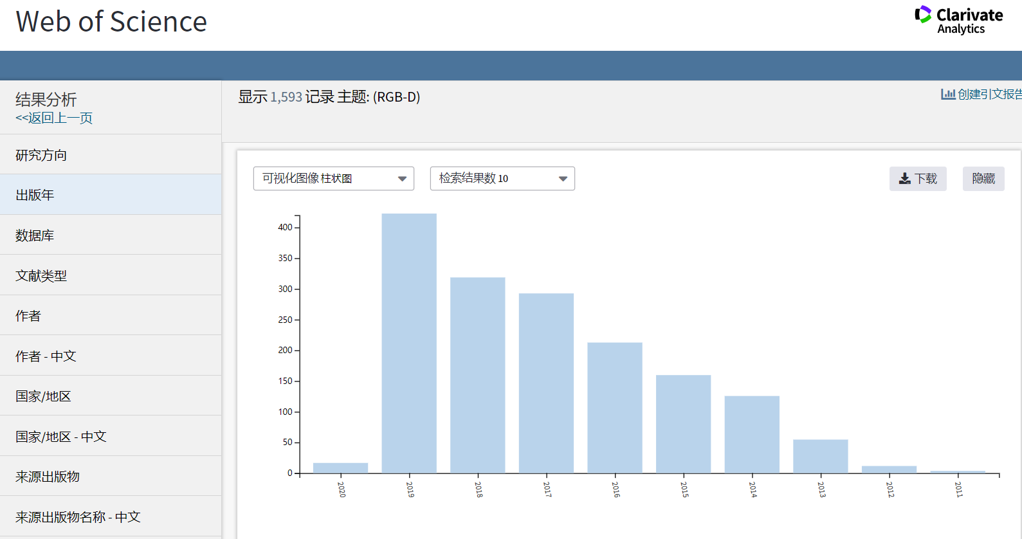Select 国家/地区 - 中文 in the sidebar
Viewport: 1022px width, 539px height.
point(111,436)
